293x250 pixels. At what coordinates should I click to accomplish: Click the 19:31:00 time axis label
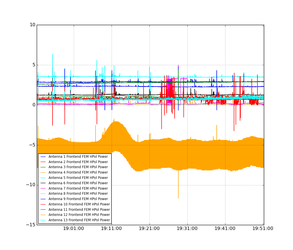tap(187, 229)
